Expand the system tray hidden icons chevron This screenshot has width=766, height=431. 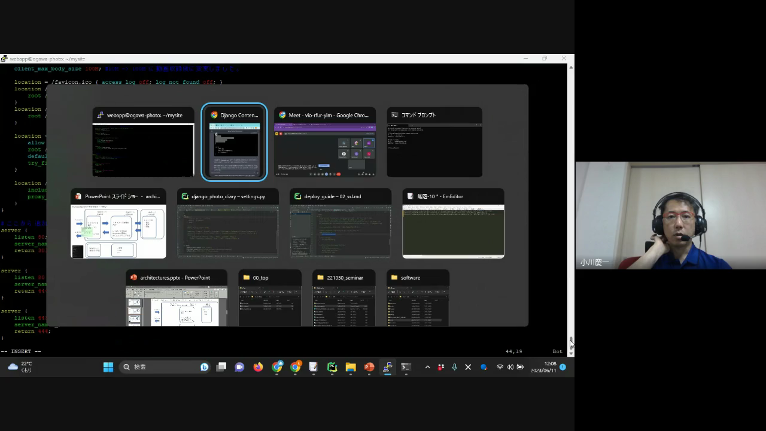tap(427, 367)
